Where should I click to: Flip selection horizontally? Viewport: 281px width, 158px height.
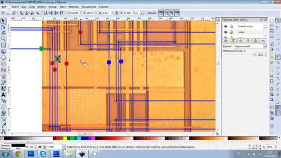pos(32,13)
